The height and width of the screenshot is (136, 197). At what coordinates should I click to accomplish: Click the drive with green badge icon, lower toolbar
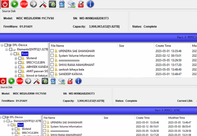coord(62,81)
